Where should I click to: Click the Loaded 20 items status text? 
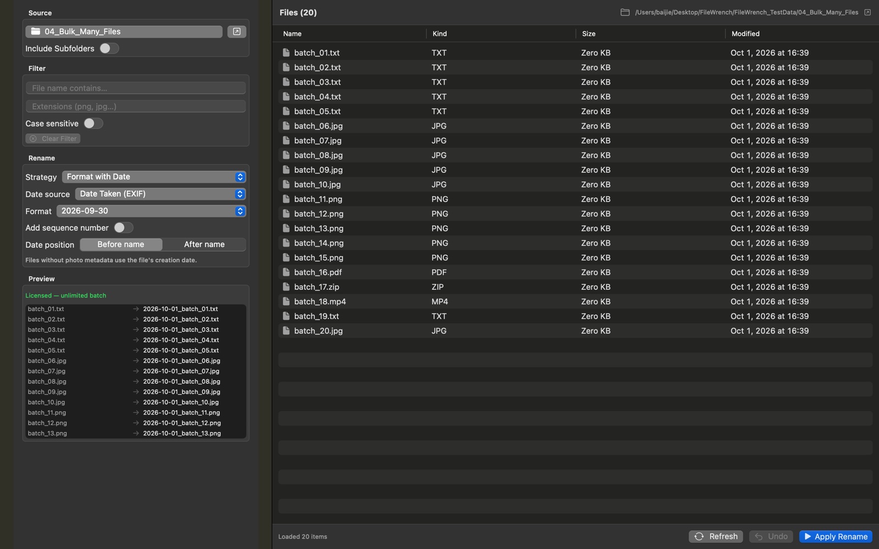tap(303, 537)
